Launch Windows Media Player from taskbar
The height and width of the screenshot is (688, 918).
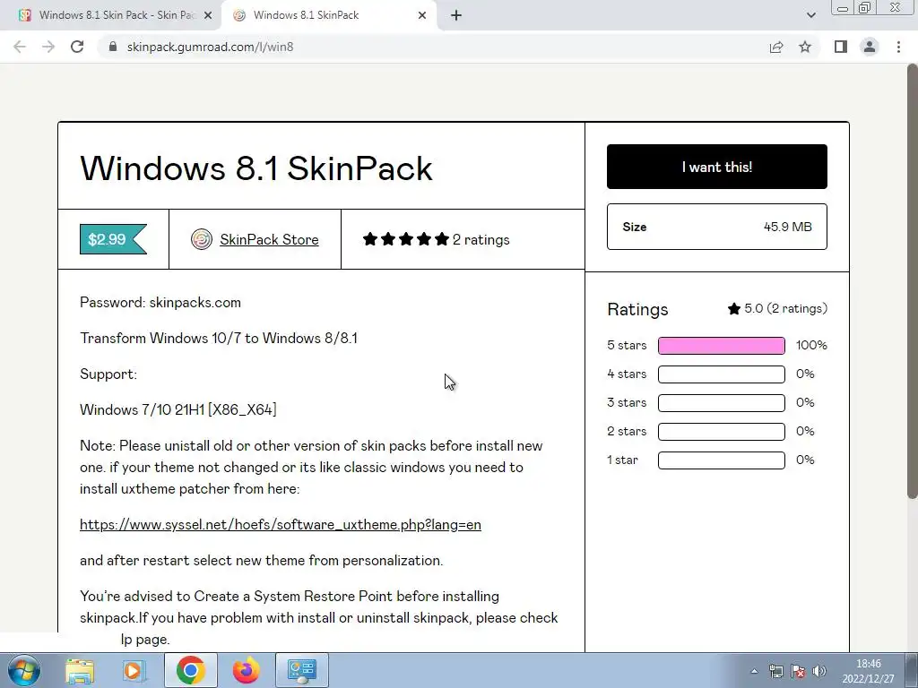tap(133, 670)
